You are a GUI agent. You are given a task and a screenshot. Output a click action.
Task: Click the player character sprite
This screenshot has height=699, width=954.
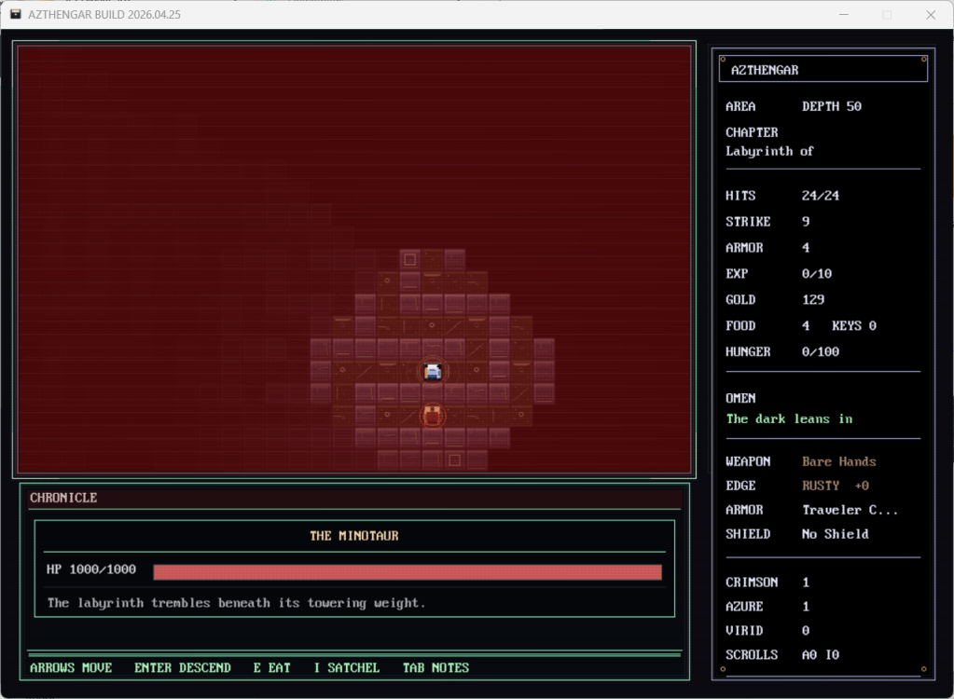432,372
